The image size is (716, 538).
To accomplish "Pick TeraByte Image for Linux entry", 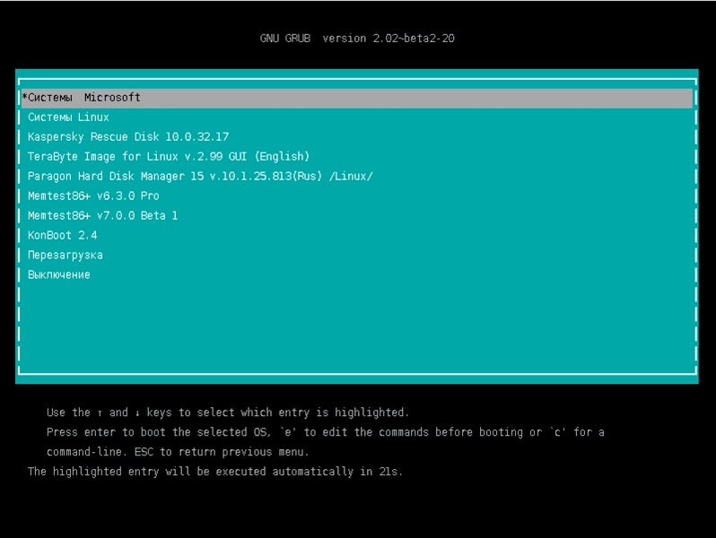I will click(x=169, y=157).
